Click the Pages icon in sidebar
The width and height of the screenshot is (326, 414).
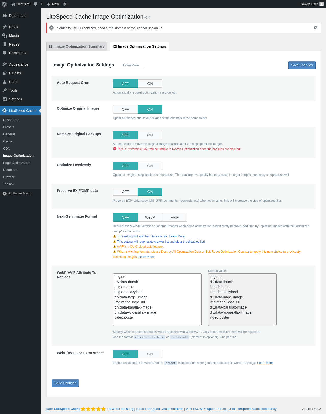pyautogui.click(x=5, y=44)
